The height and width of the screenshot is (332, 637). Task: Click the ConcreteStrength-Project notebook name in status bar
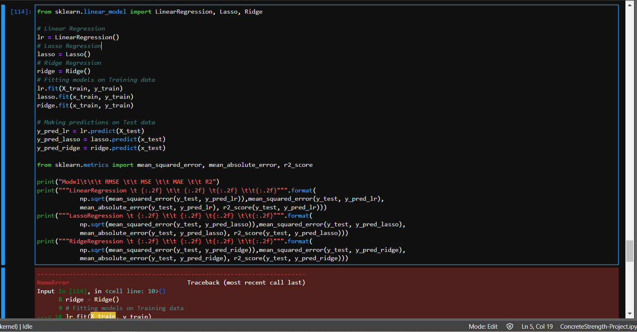[598, 327]
